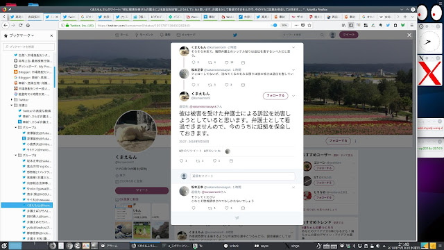This screenshot has height=250, width=444.
Task: Open the モーメント tab in Twitter header
Action: pyautogui.click(x=144, y=35)
